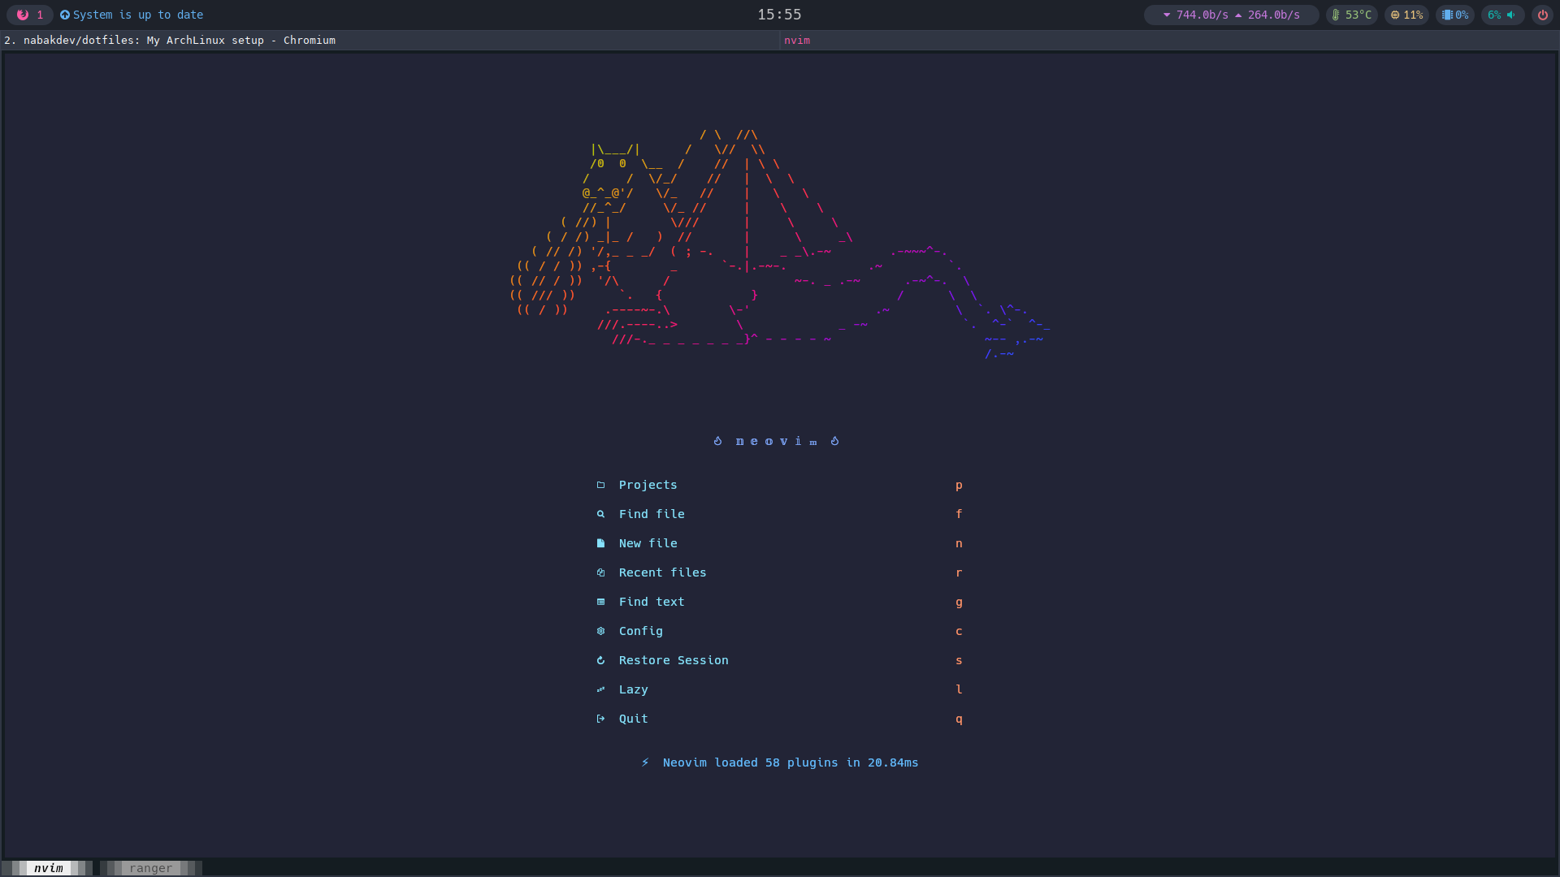This screenshot has width=1560, height=877.
Task: Click the shortcut key 'c' for Config
Action: 959,631
